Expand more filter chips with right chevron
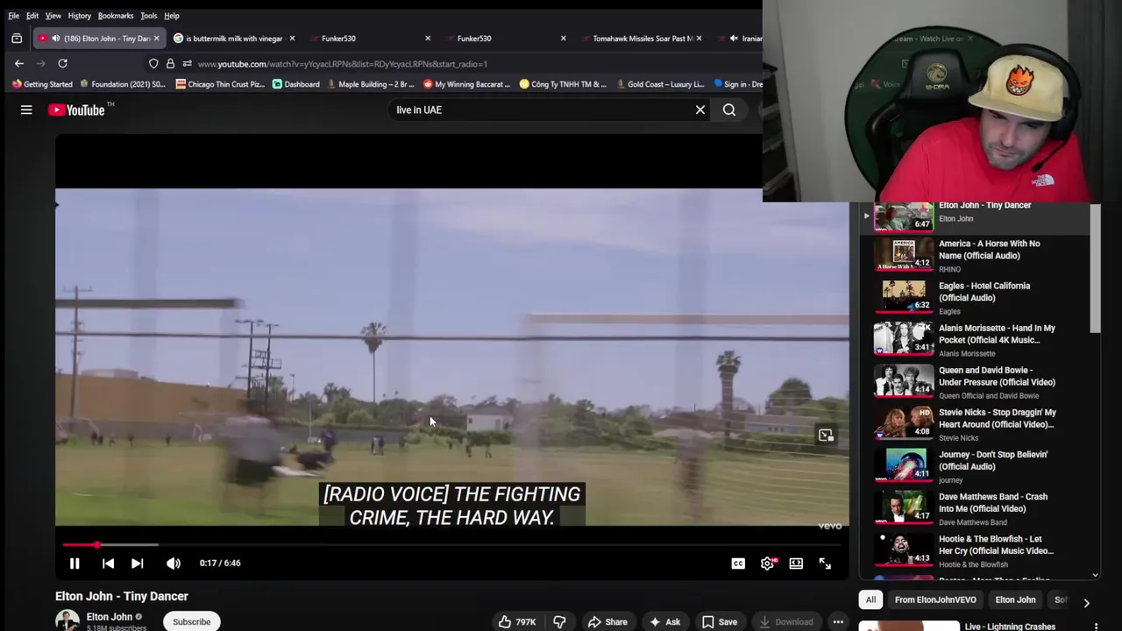1122x631 pixels. coord(1086,602)
